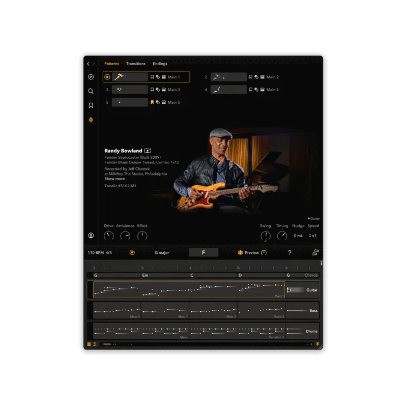Open the magnifier Search icon in sidebar
Screen dimensions: 407x407
[x=91, y=91]
